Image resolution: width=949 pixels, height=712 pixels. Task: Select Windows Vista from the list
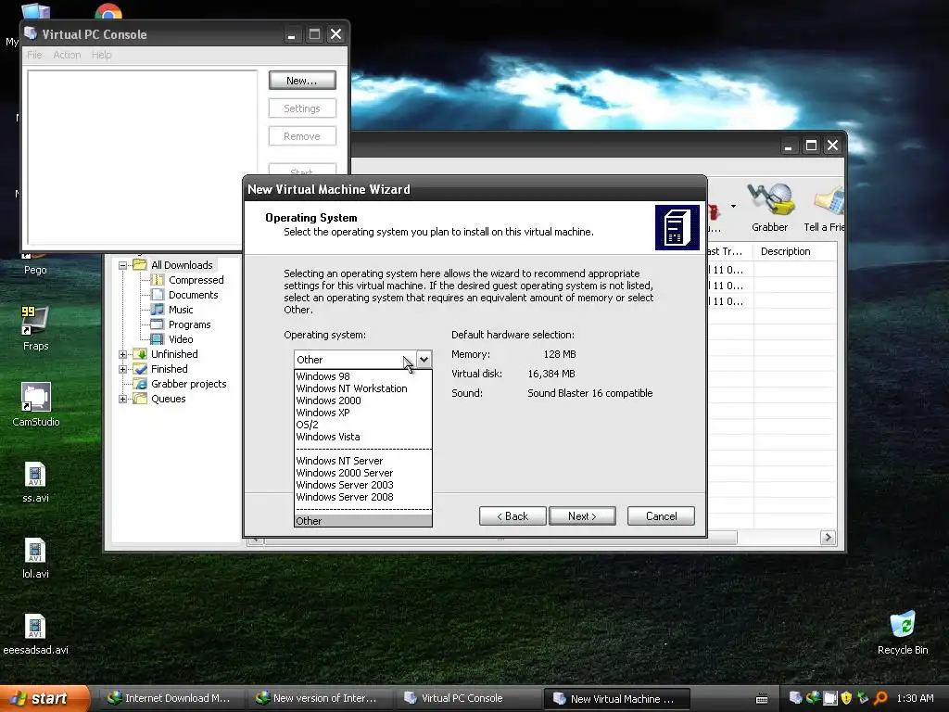(327, 437)
